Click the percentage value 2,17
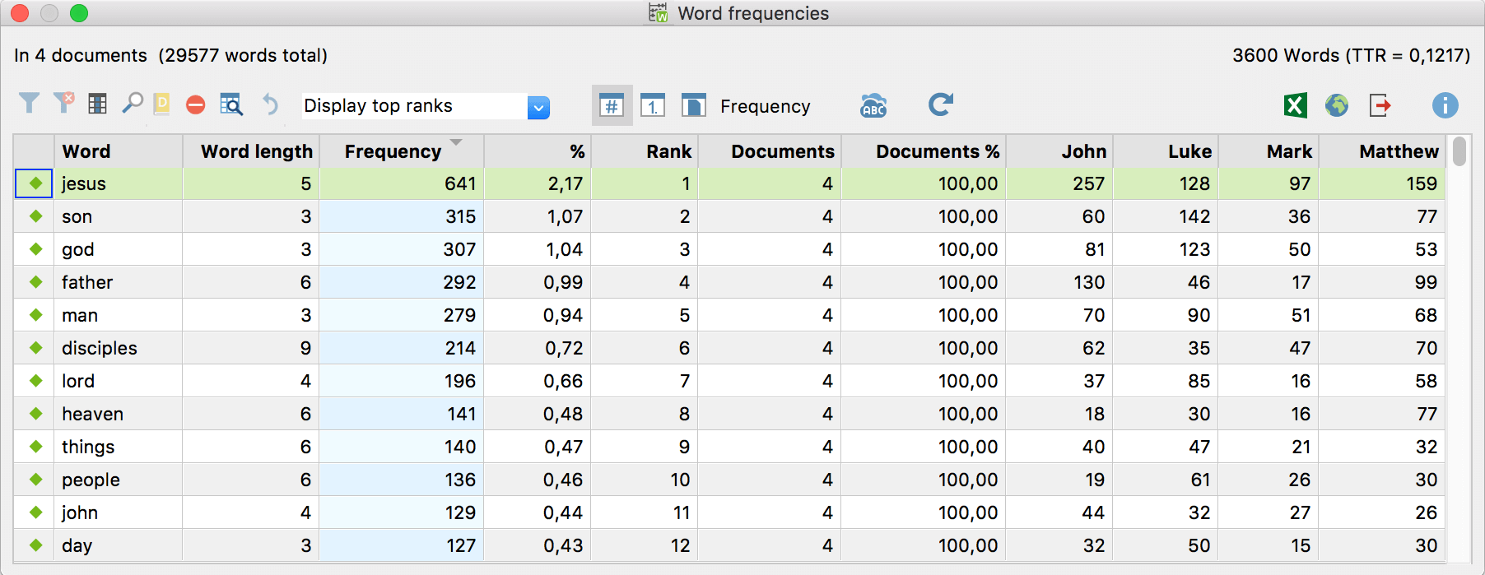This screenshot has width=1485, height=575. point(566,183)
